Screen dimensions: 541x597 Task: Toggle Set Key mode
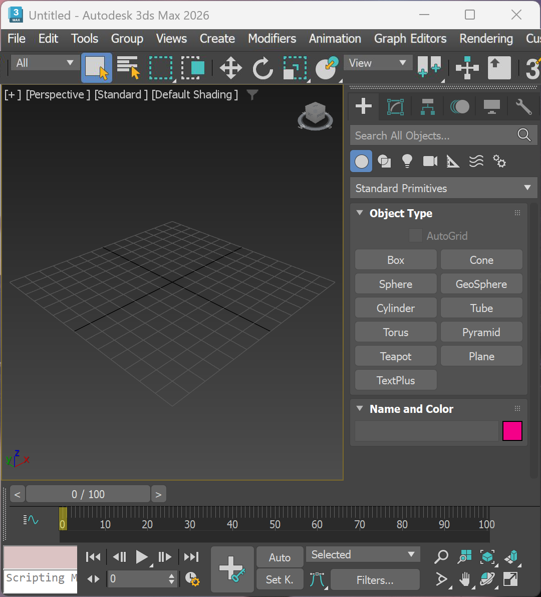280,579
